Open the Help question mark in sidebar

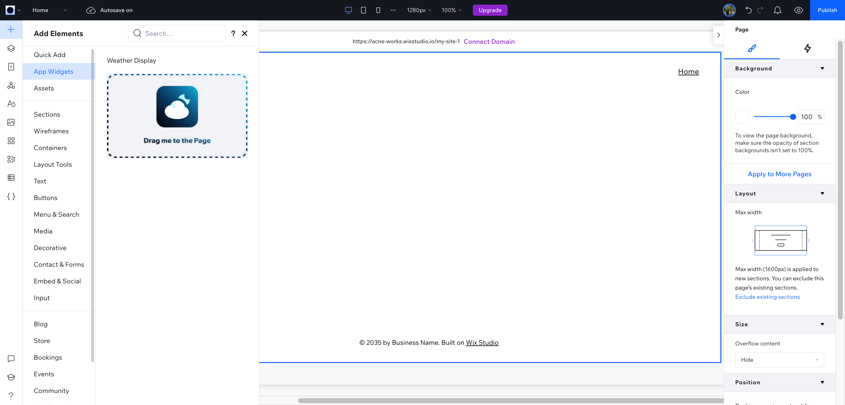coord(11,396)
